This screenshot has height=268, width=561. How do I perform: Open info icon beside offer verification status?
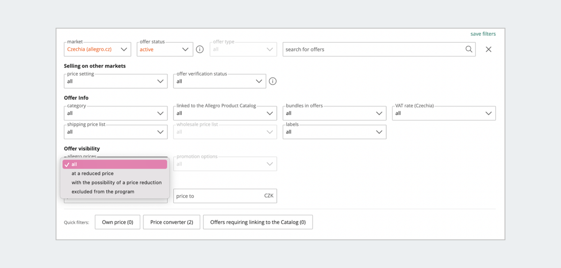tap(273, 81)
